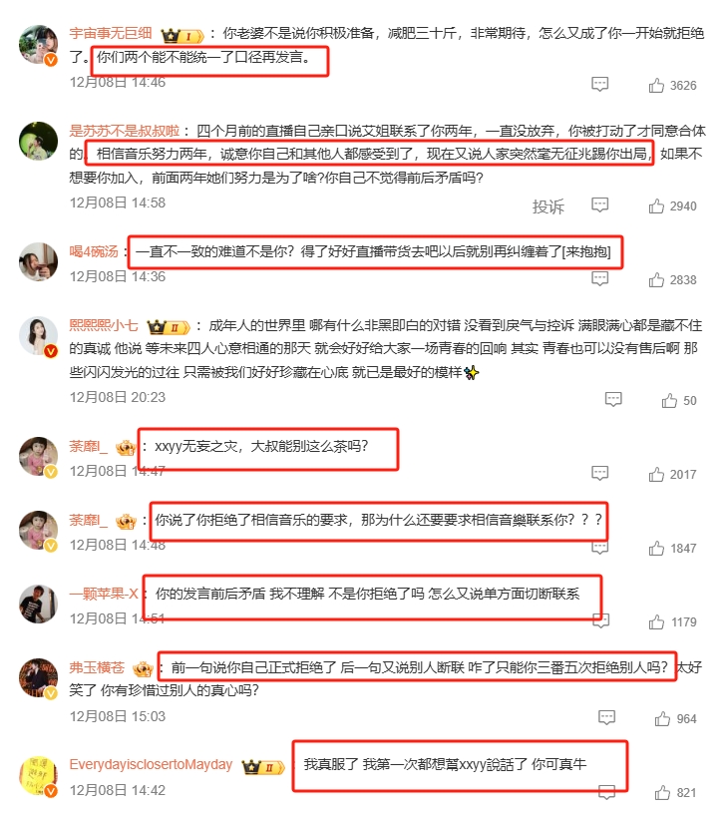Like the comment with 821 likes
This screenshot has height=815, width=725.
662,793
